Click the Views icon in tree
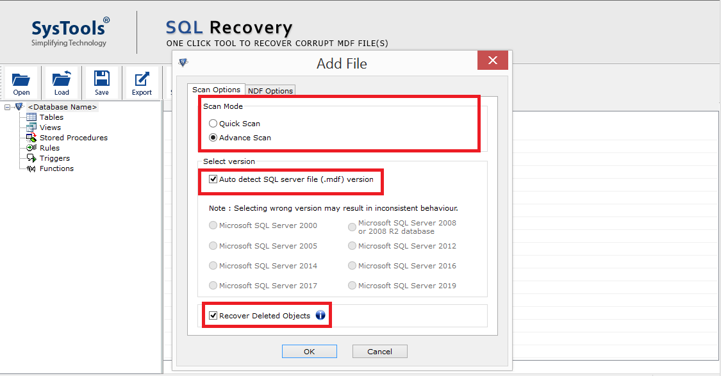Screen dimensions: 721x376 [x=31, y=127]
